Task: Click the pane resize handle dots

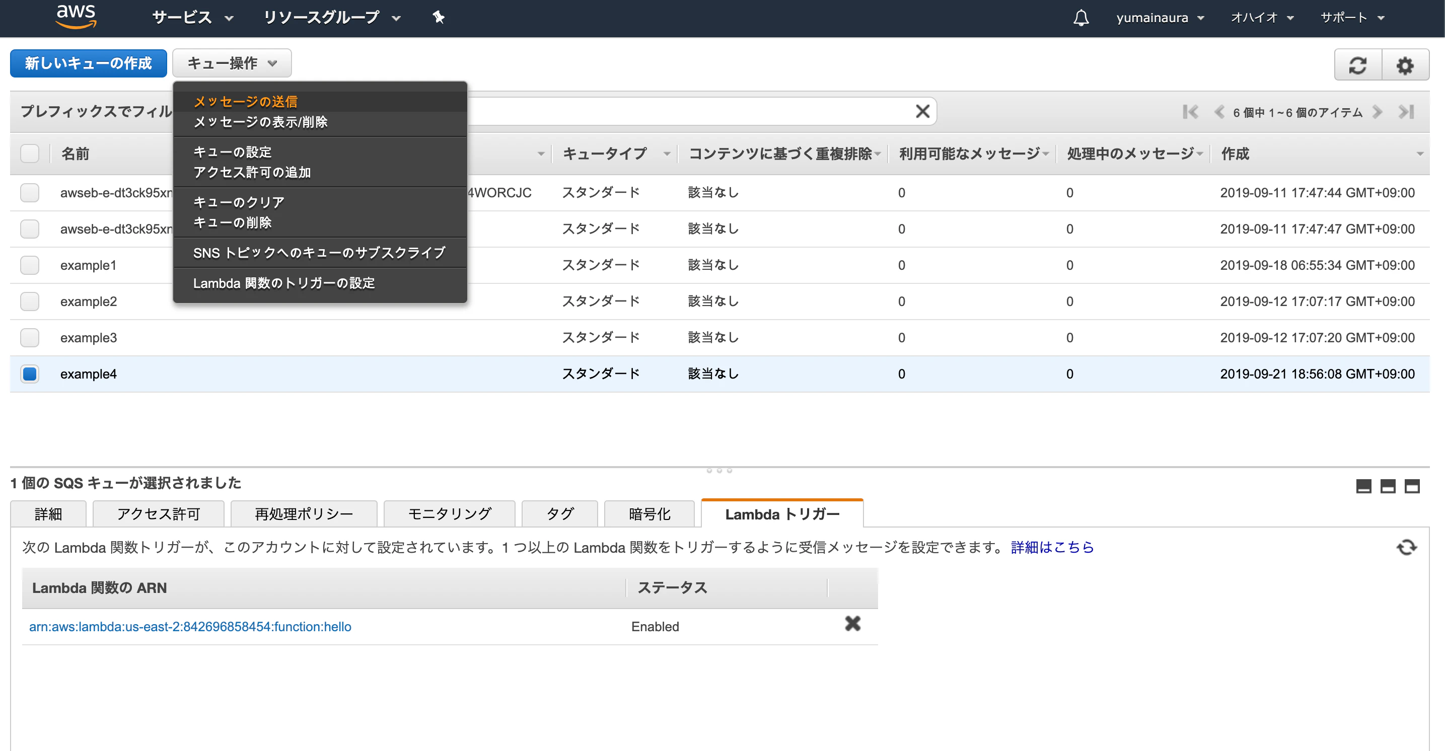Action: (719, 470)
